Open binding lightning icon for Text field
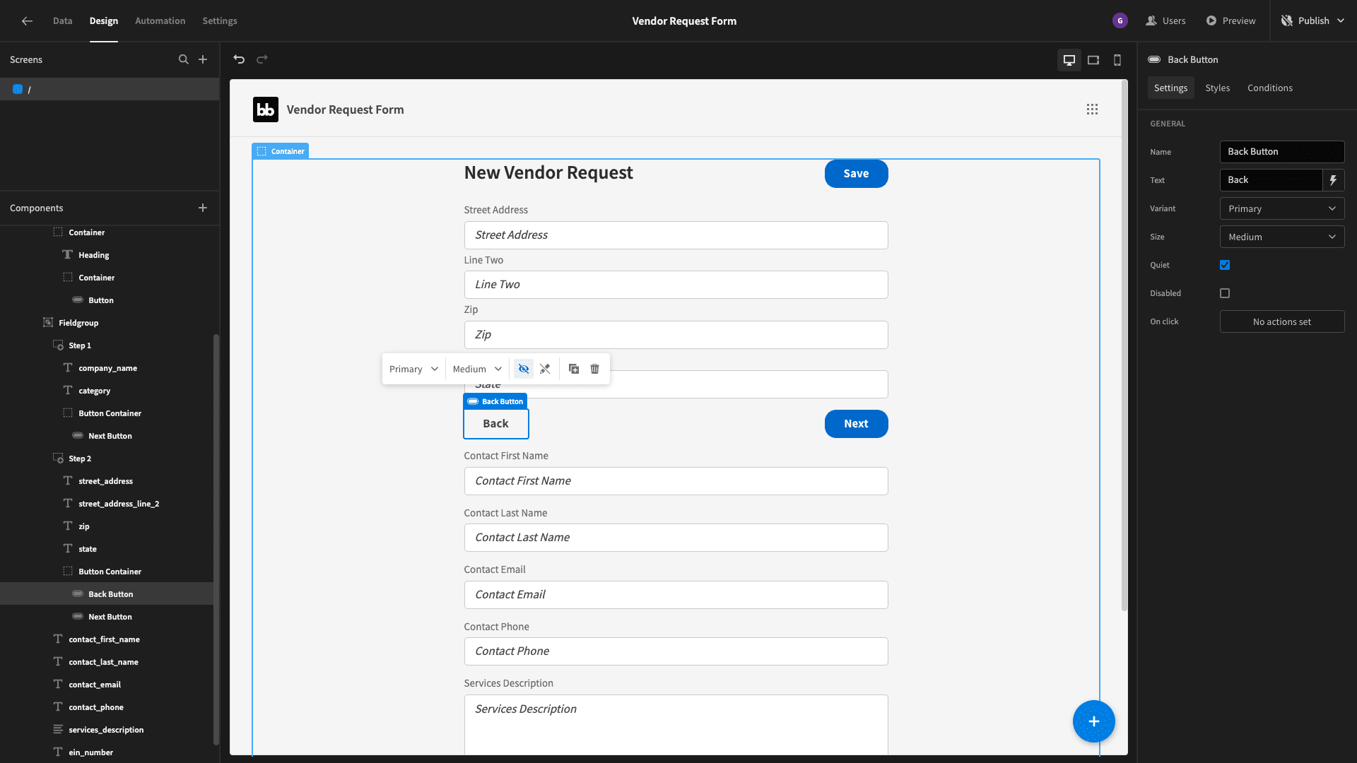 pyautogui.click(x=1334, y=180)
